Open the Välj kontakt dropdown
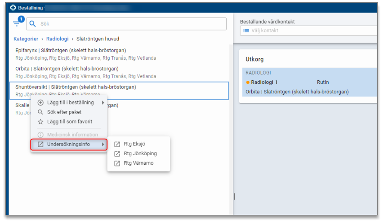384x223 pixels. coord(308,31)
